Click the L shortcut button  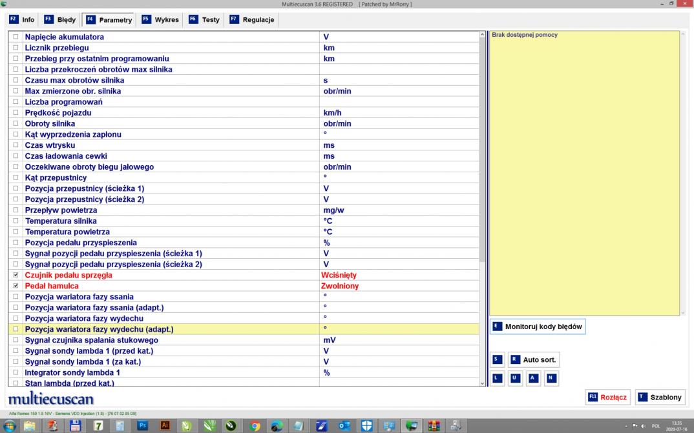coord(497,378)
